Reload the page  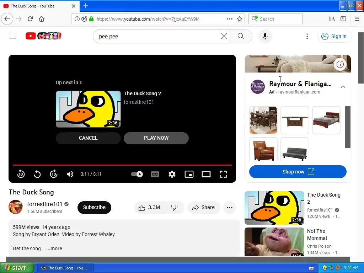[x=30, y=19]
